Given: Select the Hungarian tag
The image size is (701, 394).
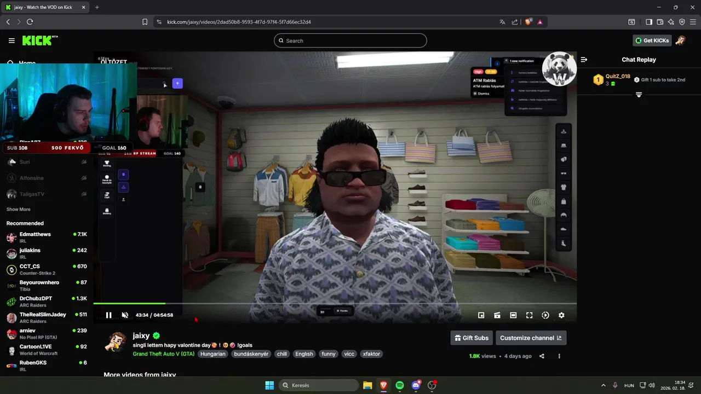Looking at the screenshot, I should 213,354.
